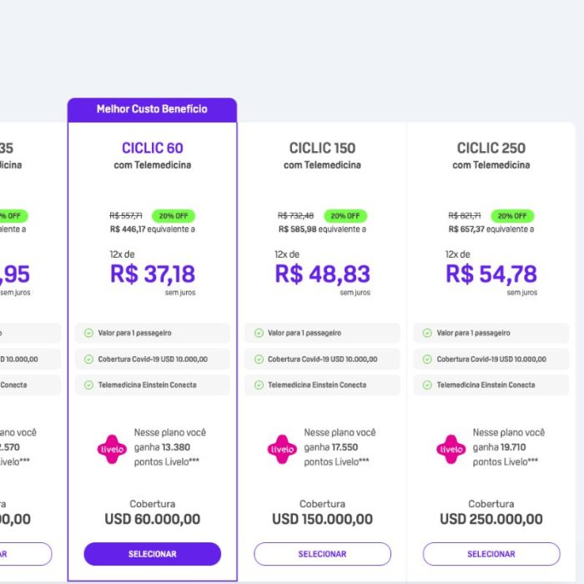Click the USD 150.000,00 coverage amount

[322, 519]
